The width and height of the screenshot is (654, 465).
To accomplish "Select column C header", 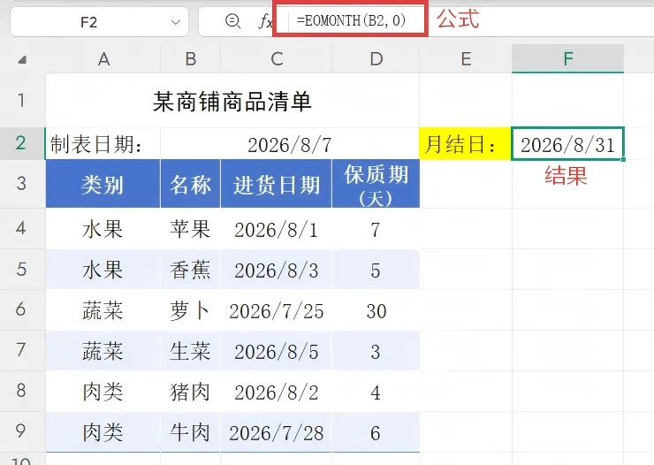I will coord(276,59).
